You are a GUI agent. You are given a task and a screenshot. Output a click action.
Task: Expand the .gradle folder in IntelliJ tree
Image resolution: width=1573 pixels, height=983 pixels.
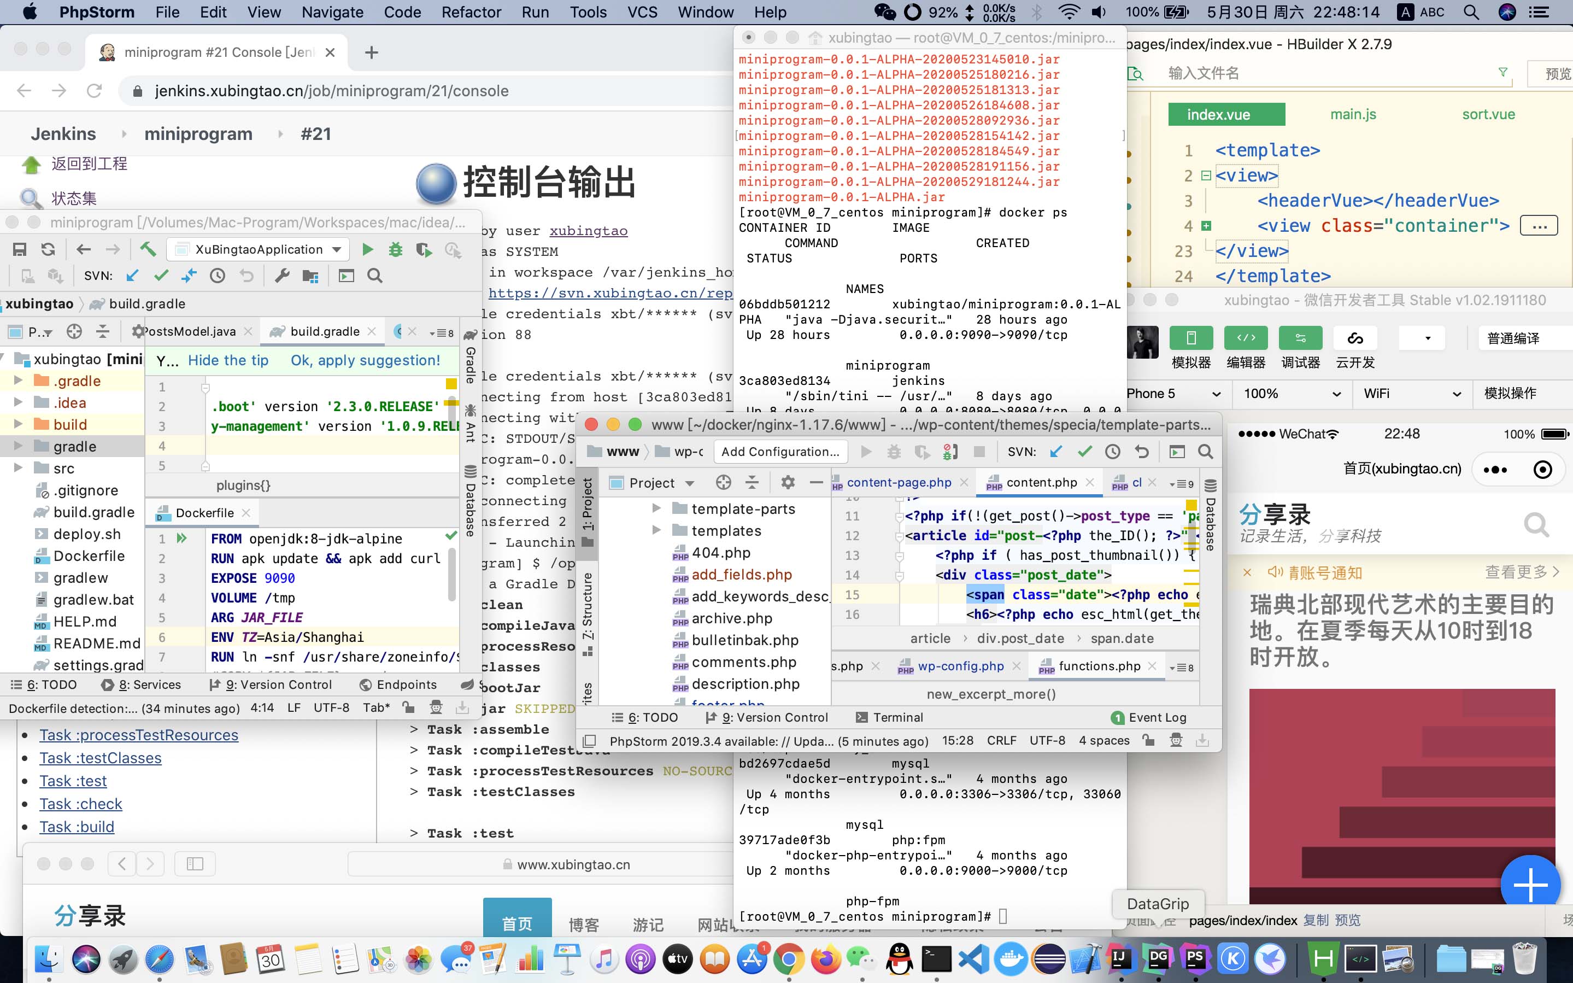point(18,381)
